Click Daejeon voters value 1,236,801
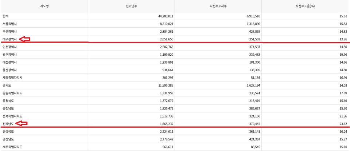The width and height of the screenshot is (350, 151). click(x=167, y=62)
